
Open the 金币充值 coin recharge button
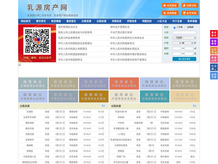tap(190, 13)
